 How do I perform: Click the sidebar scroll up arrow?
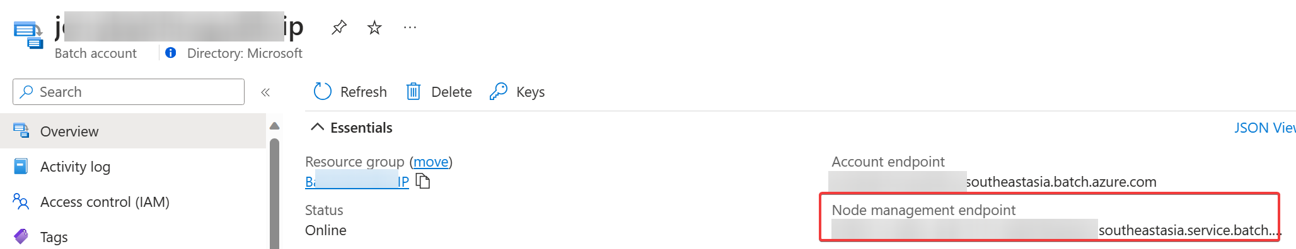click(x=274, y=126)
